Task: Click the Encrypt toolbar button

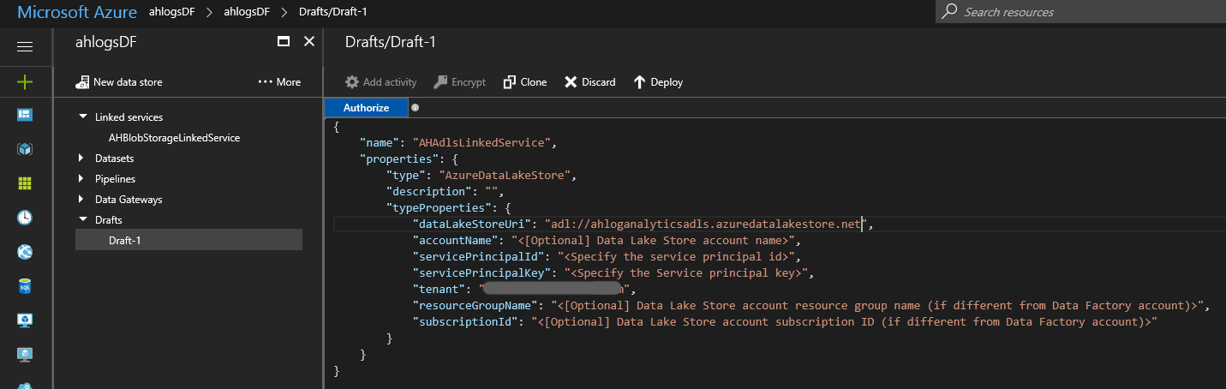Action: coord(459,82)
